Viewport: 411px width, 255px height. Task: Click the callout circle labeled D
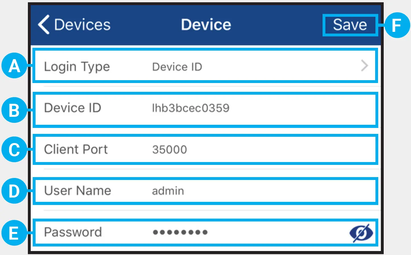pos(15,191)
